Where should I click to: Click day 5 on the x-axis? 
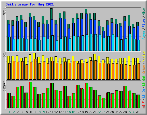coord(27,112)
